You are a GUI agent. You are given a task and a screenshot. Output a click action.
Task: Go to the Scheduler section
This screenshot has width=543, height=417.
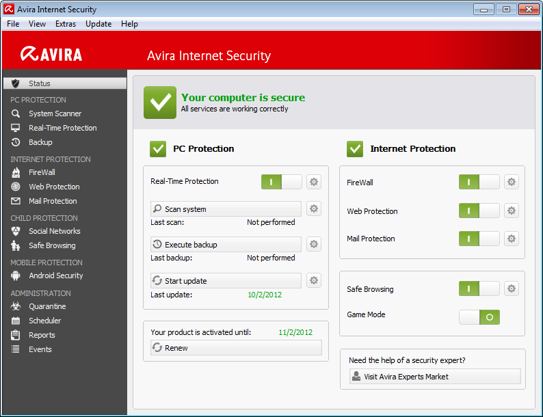(44, 321)
